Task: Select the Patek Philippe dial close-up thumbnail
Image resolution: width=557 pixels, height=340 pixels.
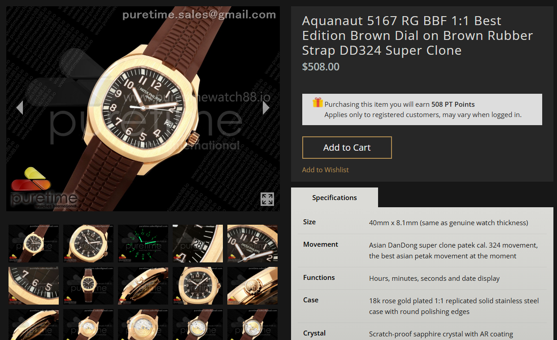Action: [252, 244]
